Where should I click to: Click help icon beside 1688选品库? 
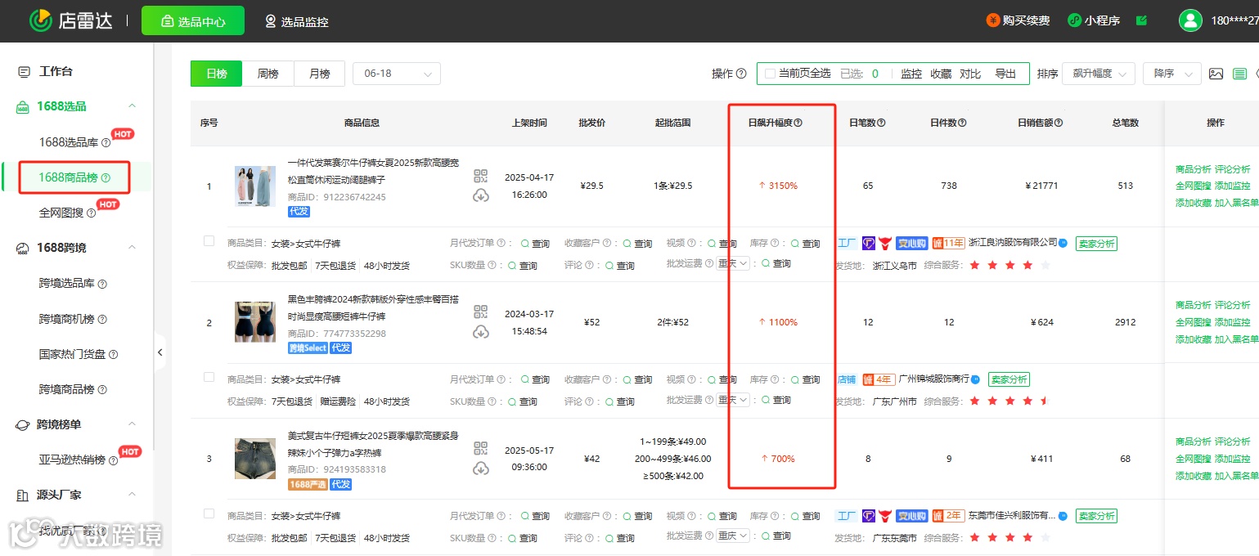coord(106,143)
